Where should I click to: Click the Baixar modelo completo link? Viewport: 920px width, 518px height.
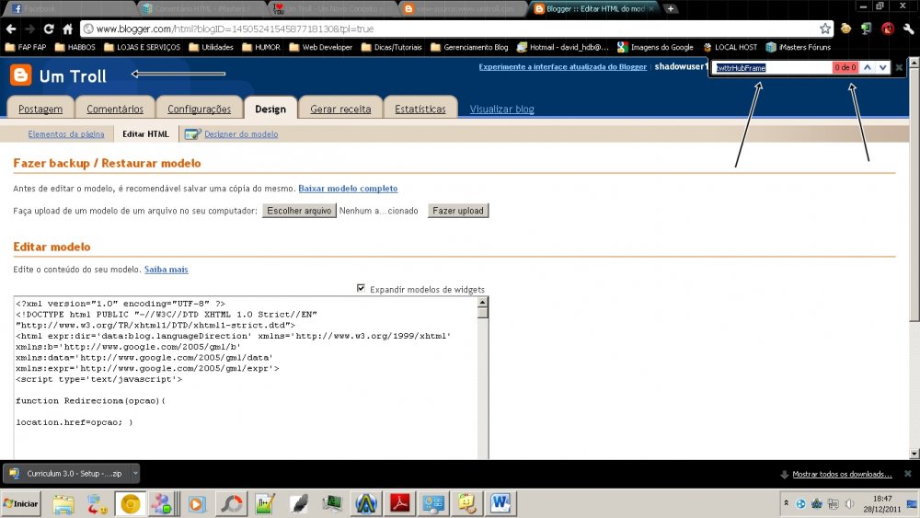coord(348,189)
